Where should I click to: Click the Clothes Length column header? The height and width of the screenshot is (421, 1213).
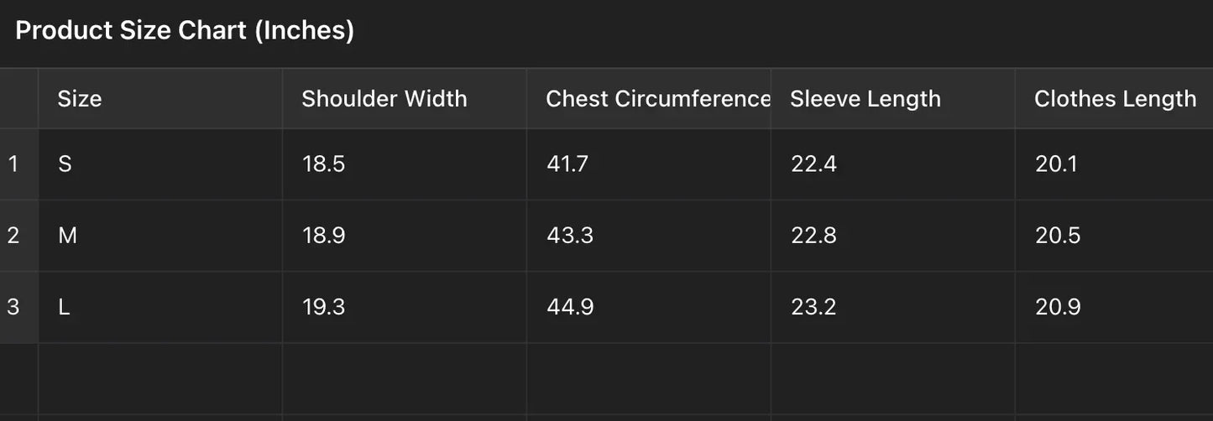[x=1114, y=99]
